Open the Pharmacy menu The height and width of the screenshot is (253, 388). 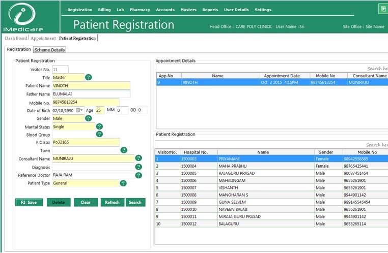pyautogui.click(x=140, y=10)
